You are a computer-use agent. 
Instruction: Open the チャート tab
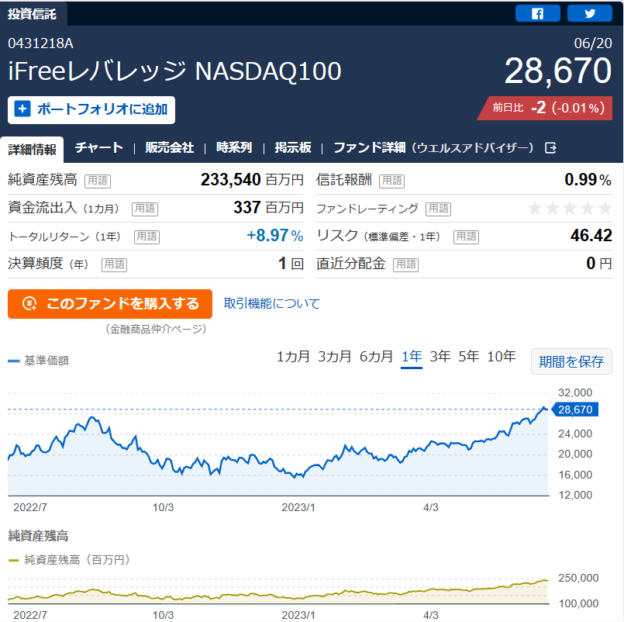point(98,147)
